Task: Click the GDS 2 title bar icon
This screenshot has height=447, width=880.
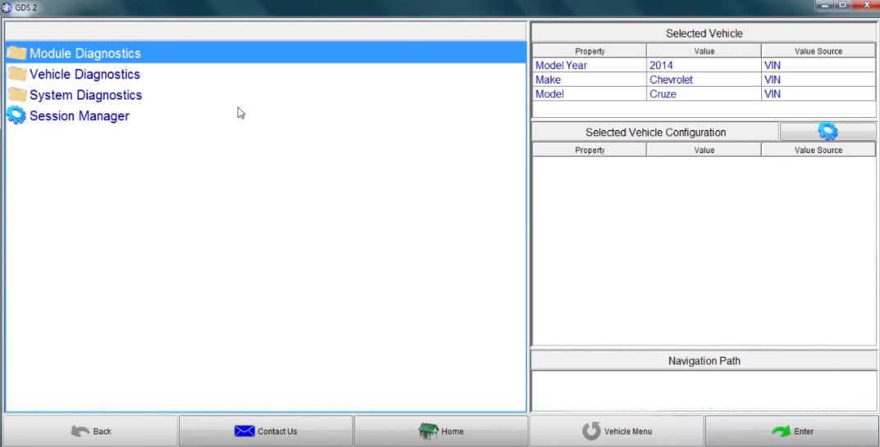Action: coord(7,7)
